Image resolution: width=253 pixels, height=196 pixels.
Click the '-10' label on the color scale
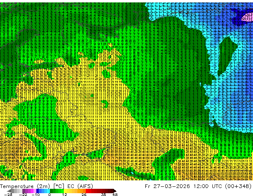(36, 194)
